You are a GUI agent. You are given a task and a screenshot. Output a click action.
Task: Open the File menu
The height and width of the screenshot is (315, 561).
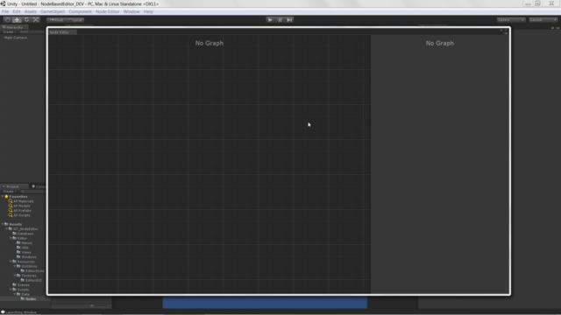5,11
